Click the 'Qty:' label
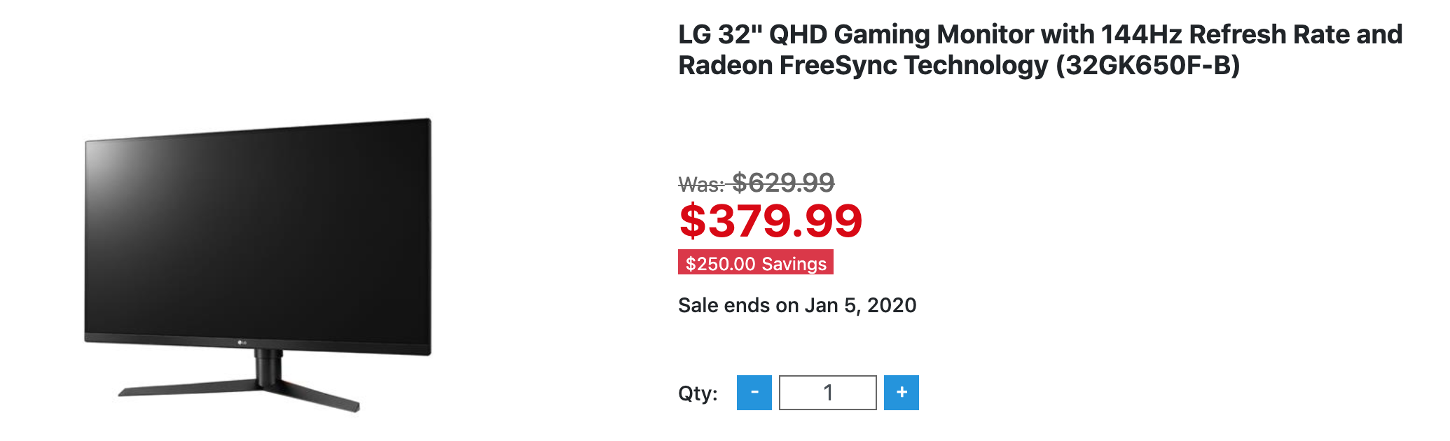 (x=698, y=393)
